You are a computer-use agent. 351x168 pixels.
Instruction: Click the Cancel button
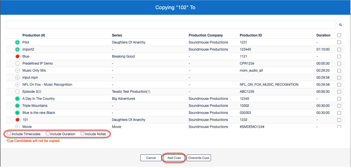point(151,158)
